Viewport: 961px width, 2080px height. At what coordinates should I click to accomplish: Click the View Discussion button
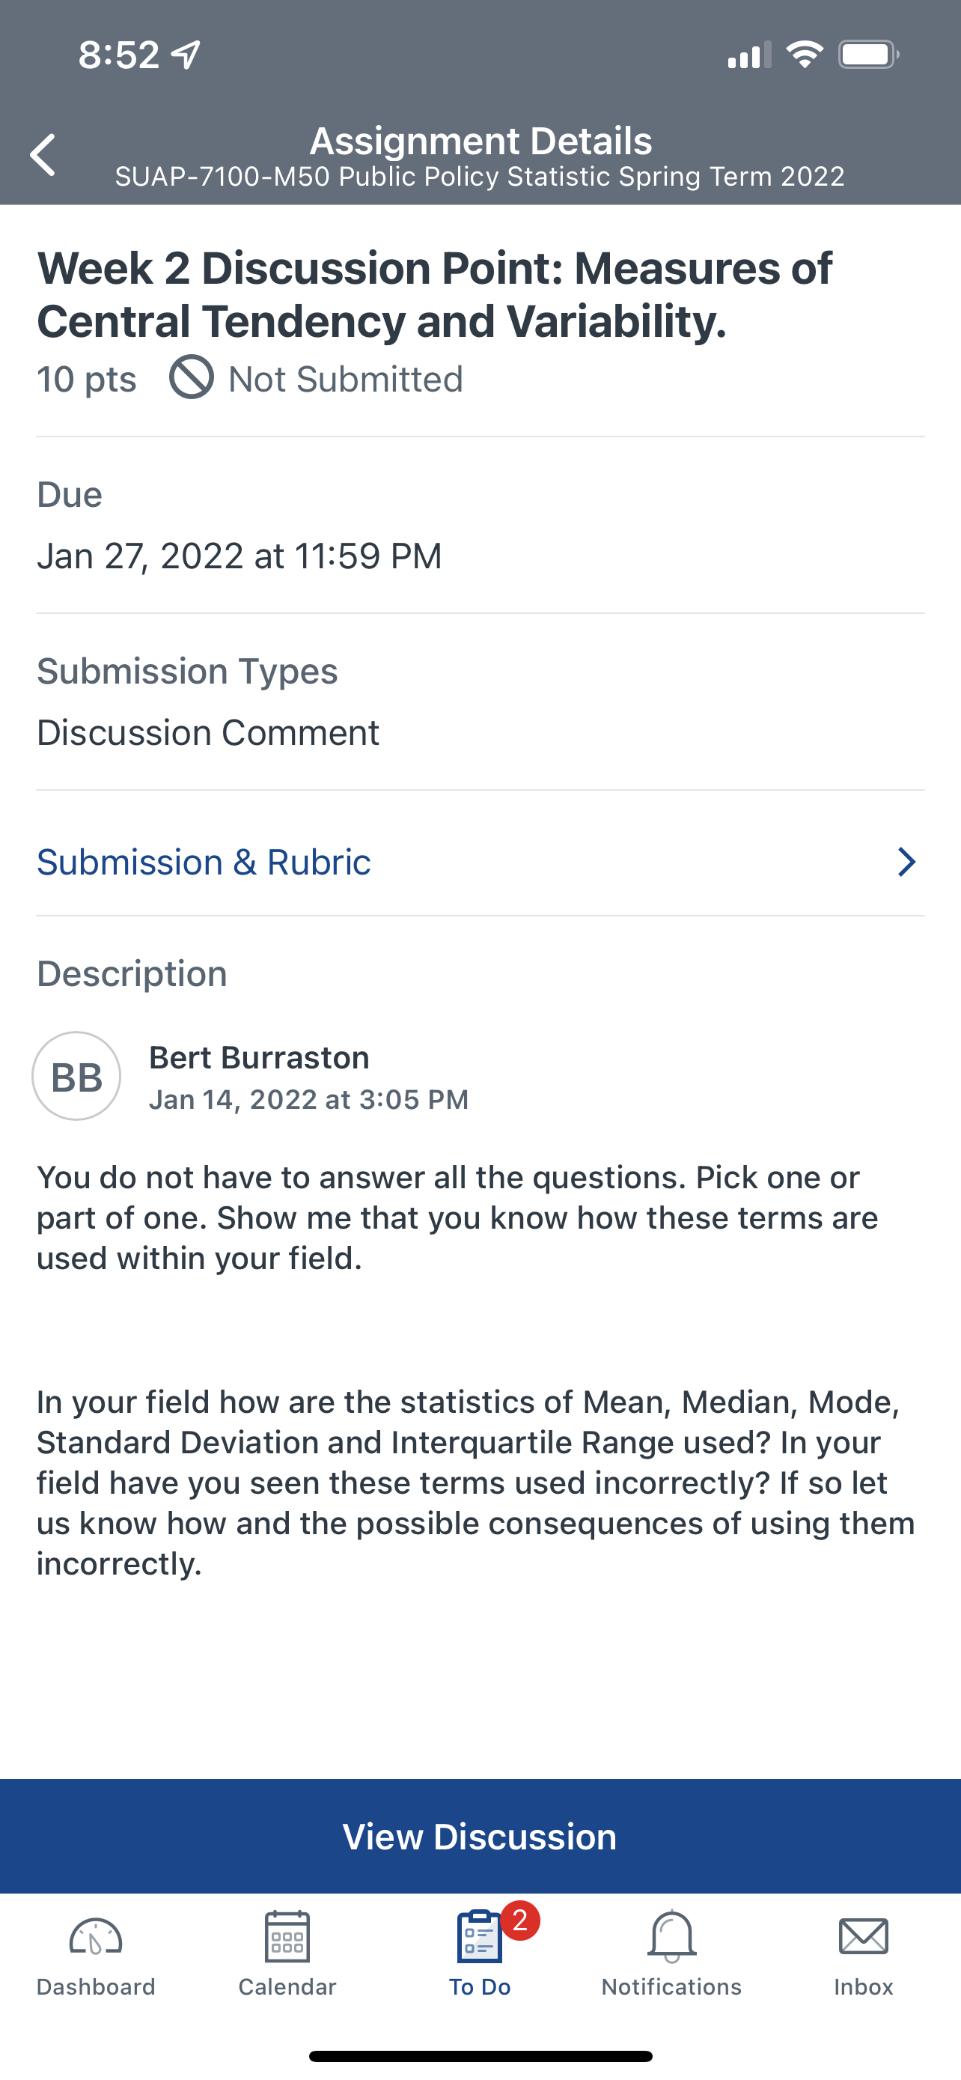coord(480,1836)
